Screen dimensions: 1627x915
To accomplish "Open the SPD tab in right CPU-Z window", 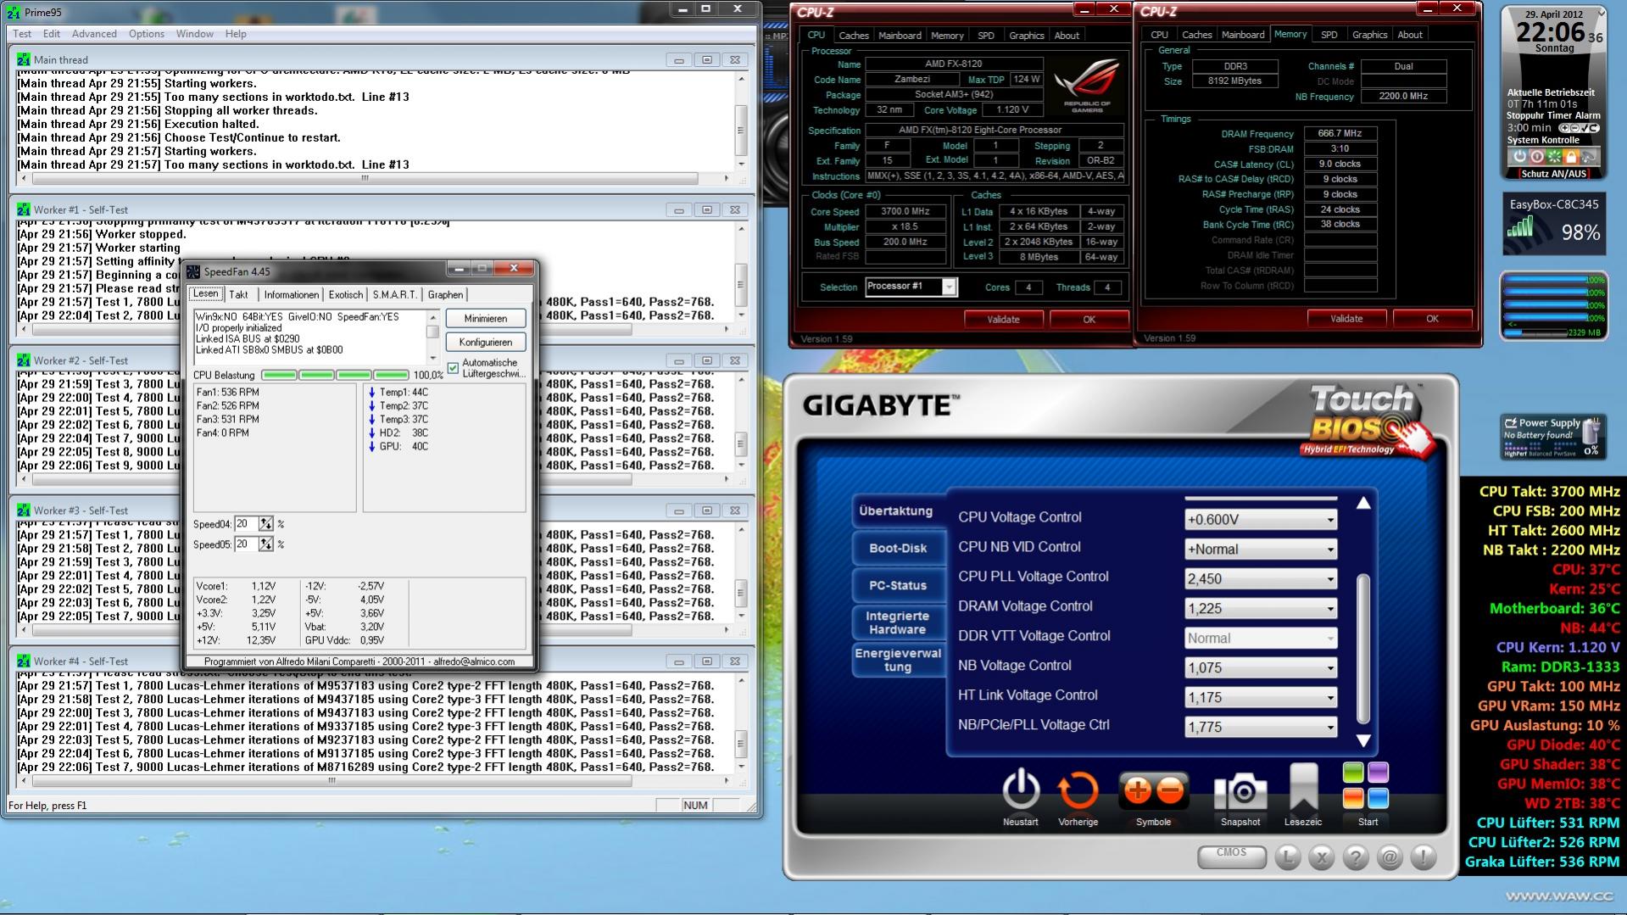I will (x=1329, y=35).
